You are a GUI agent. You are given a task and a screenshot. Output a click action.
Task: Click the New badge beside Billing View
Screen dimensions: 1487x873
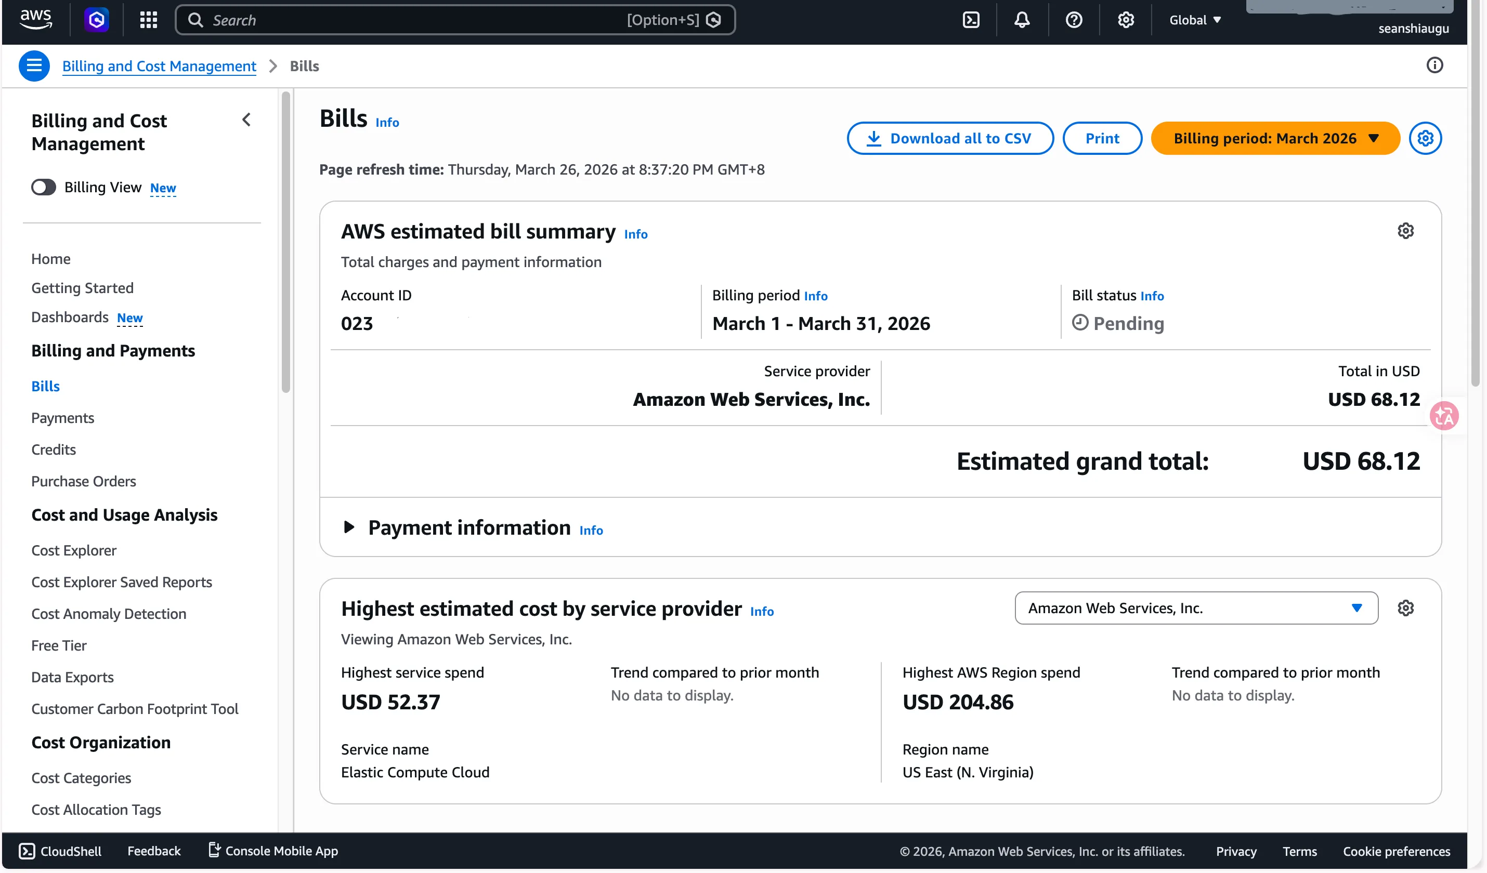(x=163, y=188)
